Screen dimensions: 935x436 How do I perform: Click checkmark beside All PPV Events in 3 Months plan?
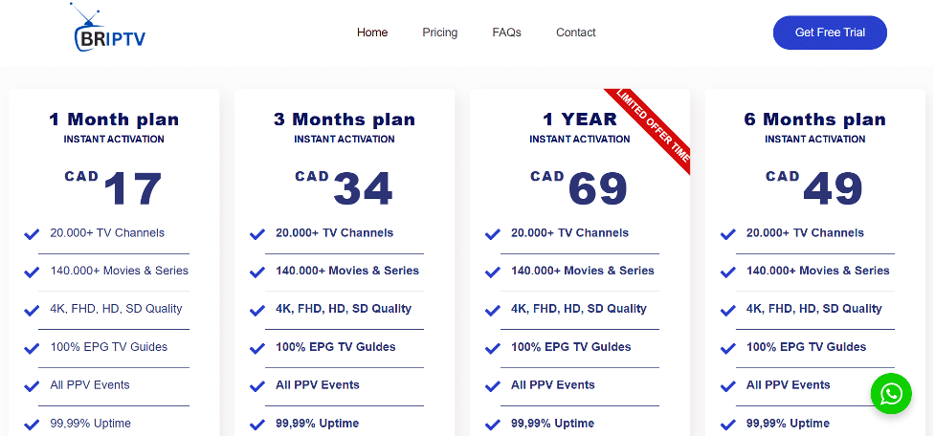click(257, 386)
